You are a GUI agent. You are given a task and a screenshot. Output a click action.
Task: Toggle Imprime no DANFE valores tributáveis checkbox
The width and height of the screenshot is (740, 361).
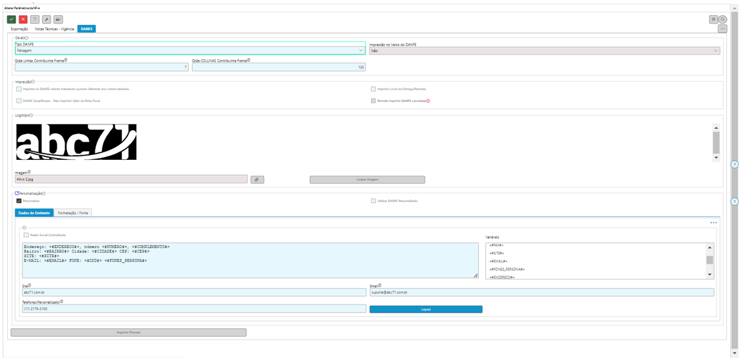coord(19,89)
